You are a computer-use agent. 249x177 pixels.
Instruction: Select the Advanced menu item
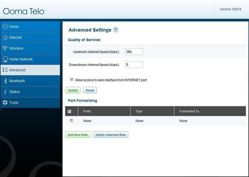(x=30, y=70)
